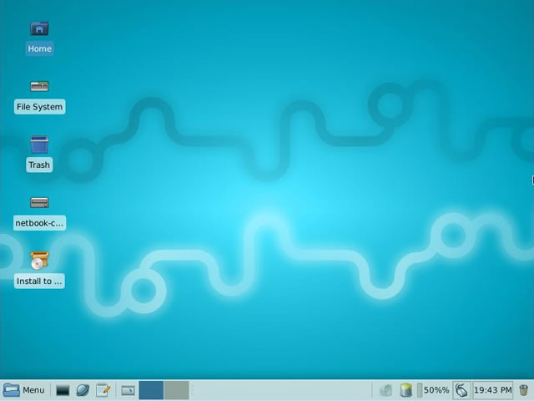Click the dimmed network tray icon
Screen dimensions: 534x401
pos(385,390)
